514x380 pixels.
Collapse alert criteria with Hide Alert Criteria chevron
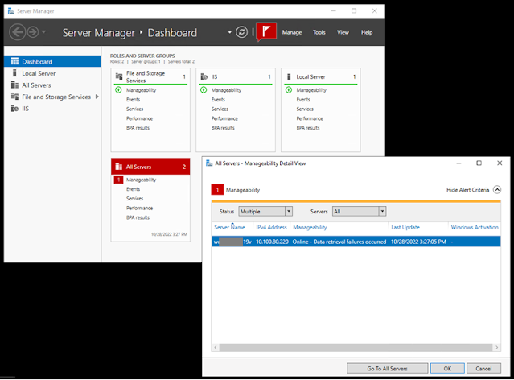(497, 190)
